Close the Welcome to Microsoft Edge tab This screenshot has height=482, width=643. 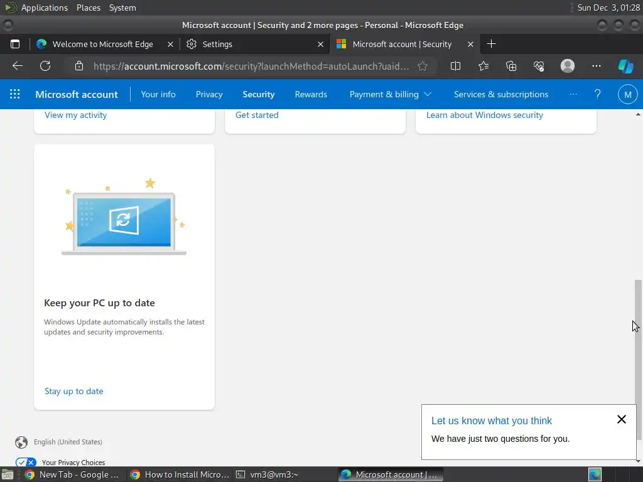(x=170, y=45)
